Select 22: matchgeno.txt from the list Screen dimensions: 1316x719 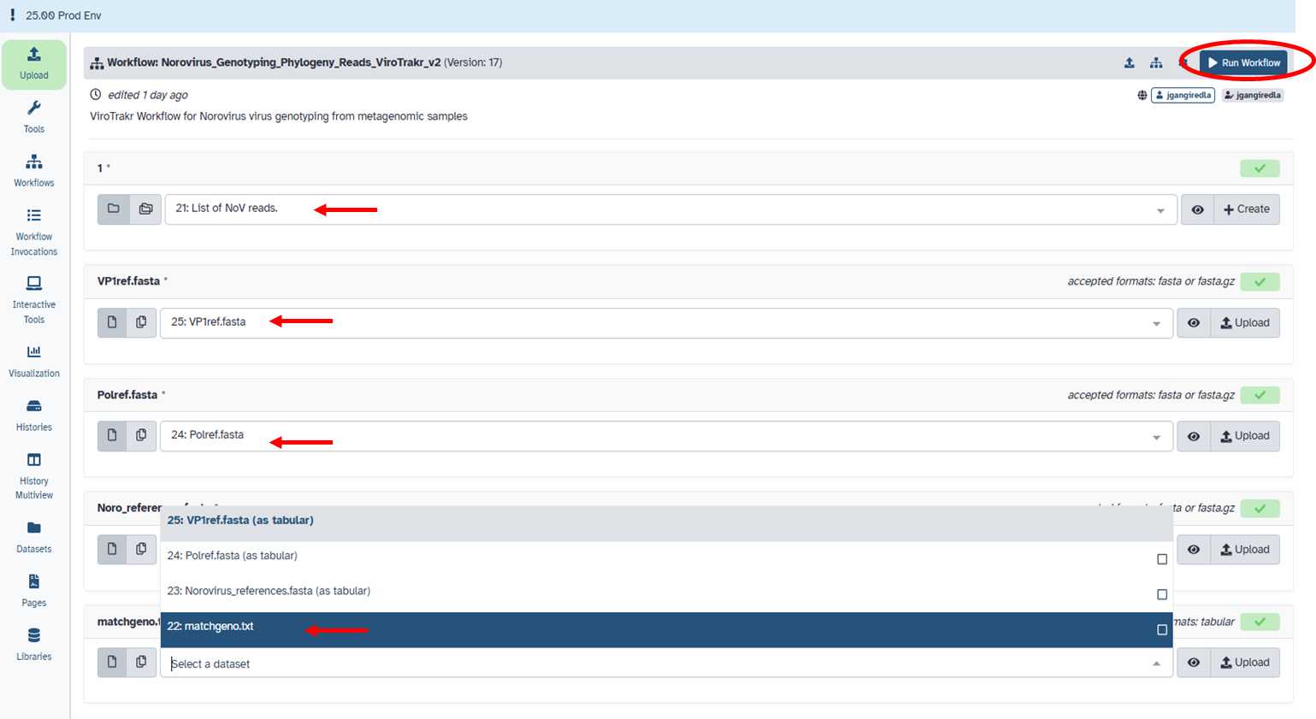210,627
